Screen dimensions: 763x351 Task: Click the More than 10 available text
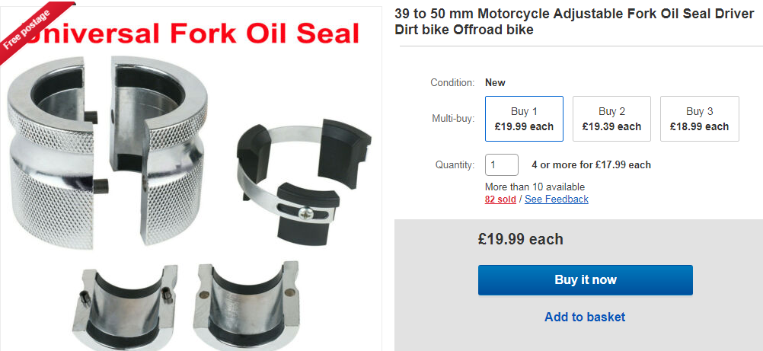click(535, 187)
